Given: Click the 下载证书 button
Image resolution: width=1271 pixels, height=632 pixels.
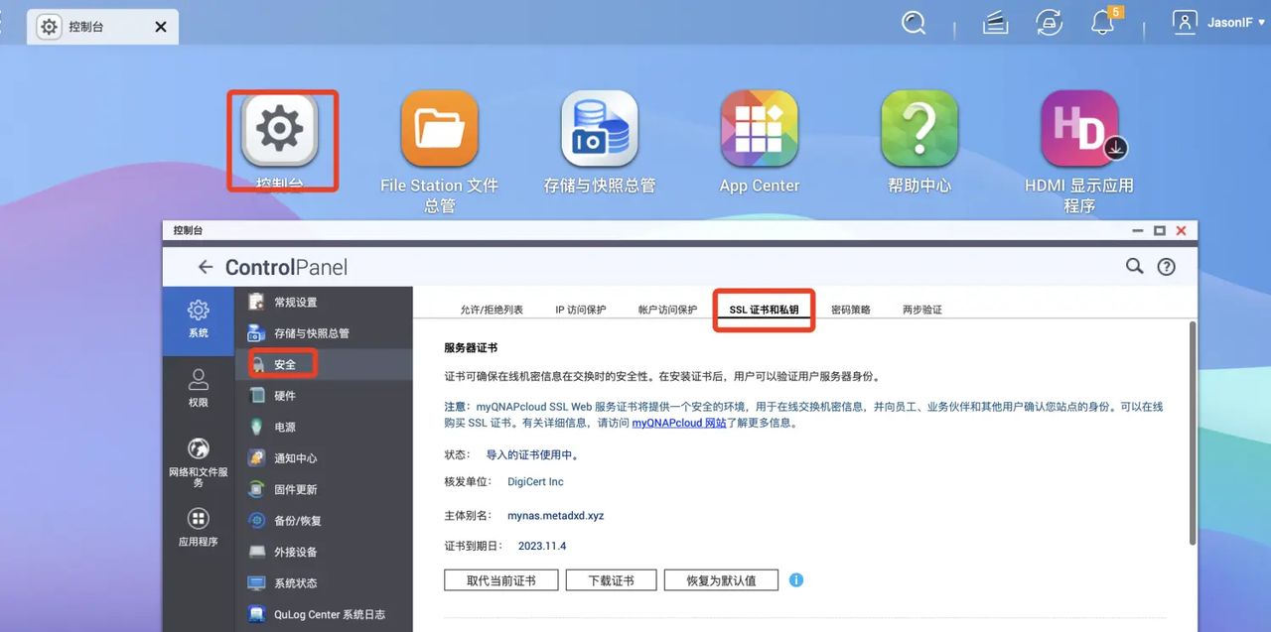Looking at the screenshot, I should point(611,579).
